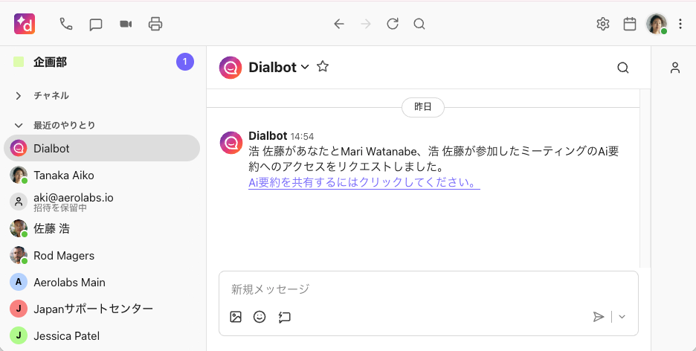Click message timestamp 14:54
The width and height of the screenshot is (696, 351).
pyautogui.click(x=302, y=137)
